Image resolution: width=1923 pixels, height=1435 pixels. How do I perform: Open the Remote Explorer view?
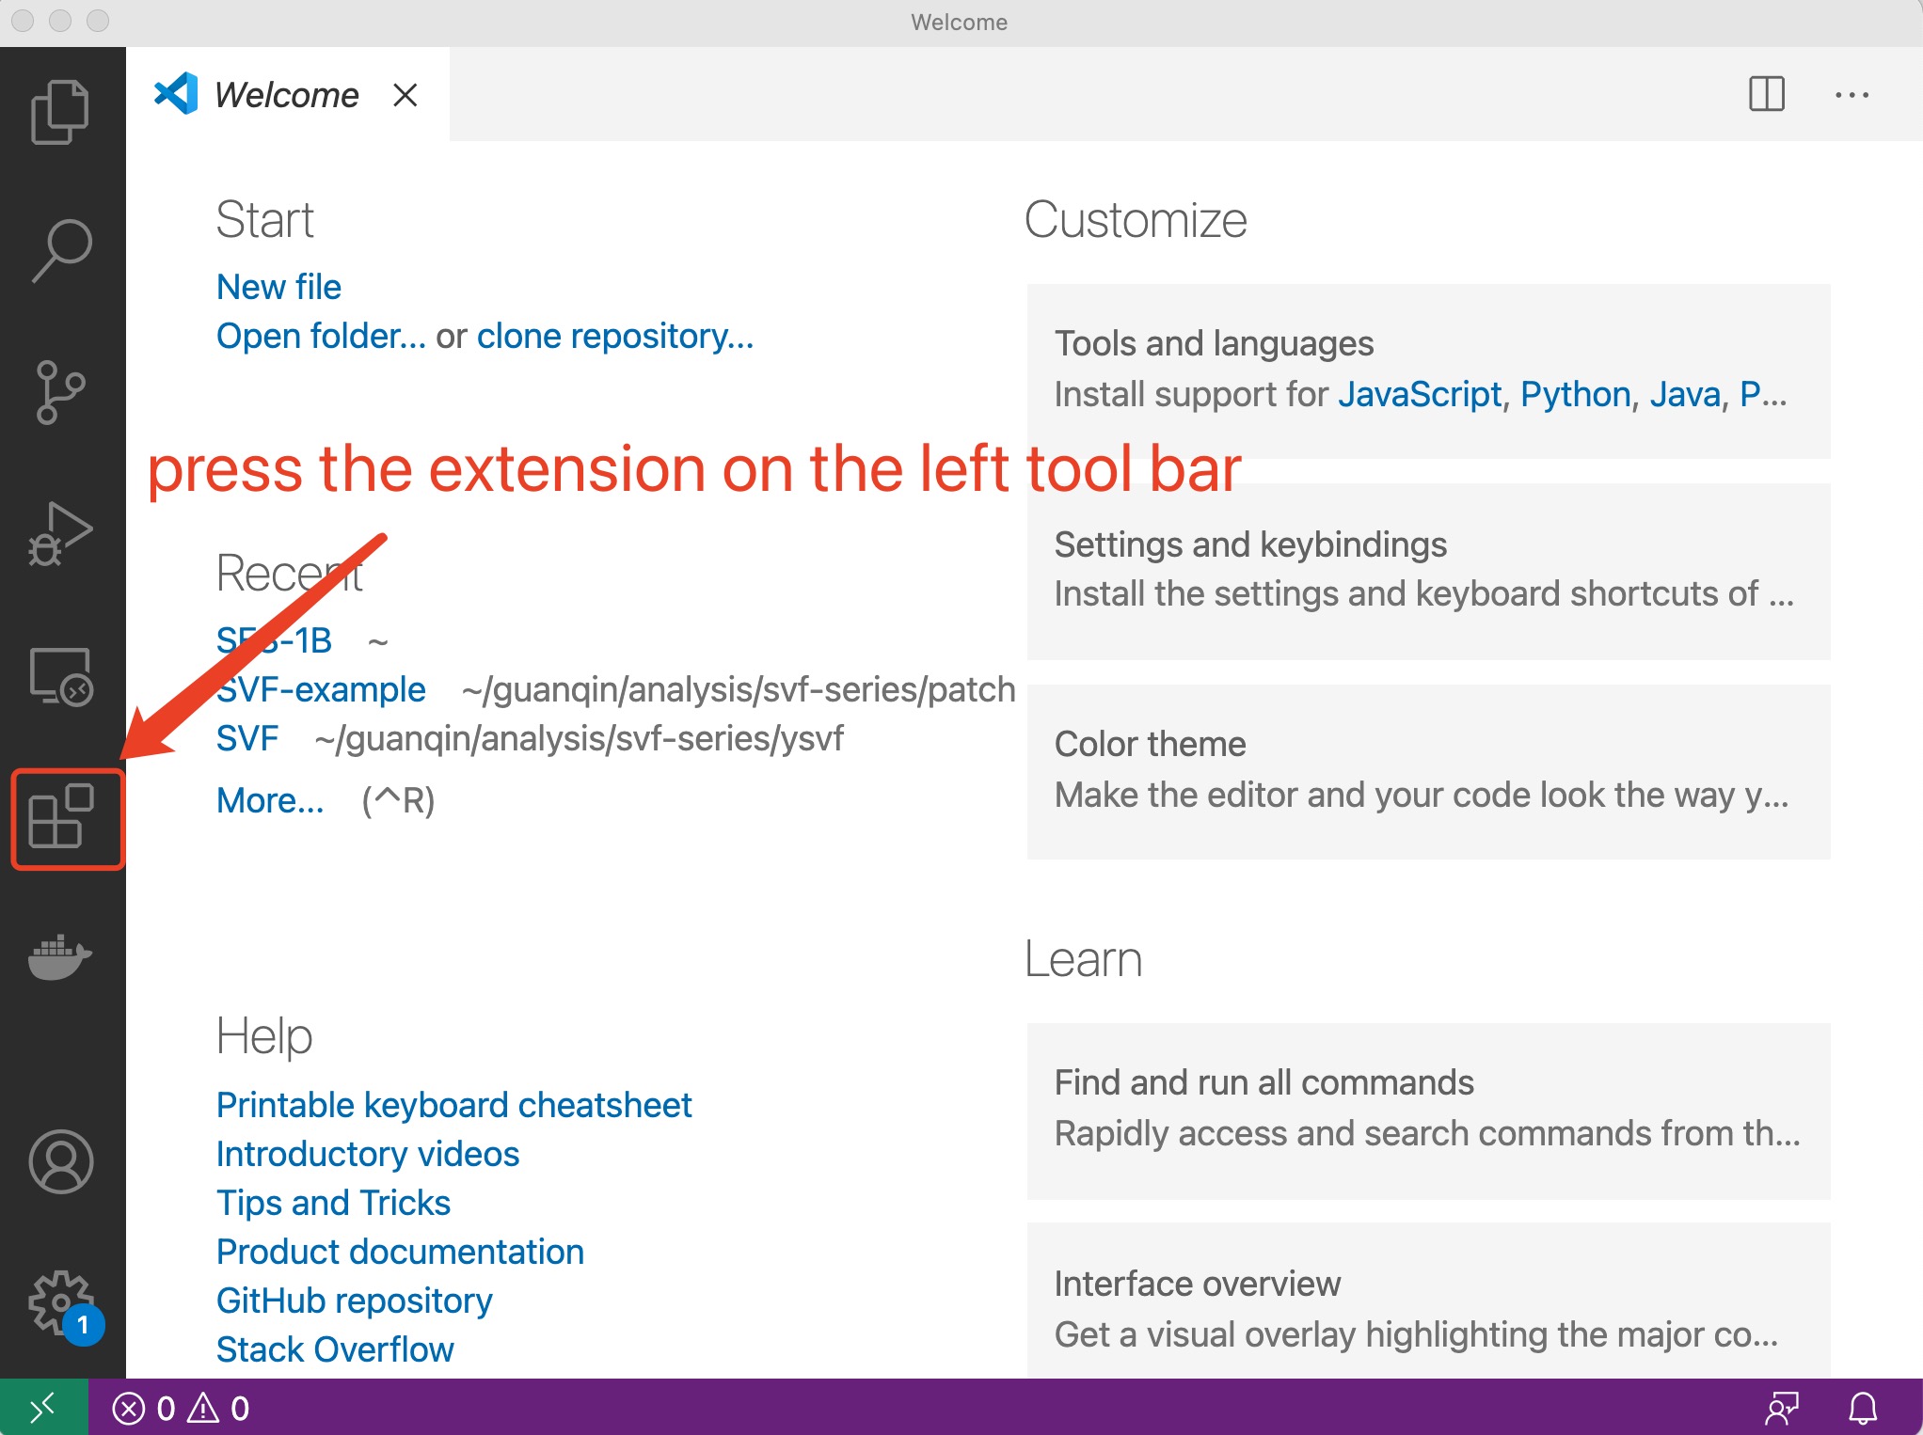pyautogui.click(x=61, y=676)
